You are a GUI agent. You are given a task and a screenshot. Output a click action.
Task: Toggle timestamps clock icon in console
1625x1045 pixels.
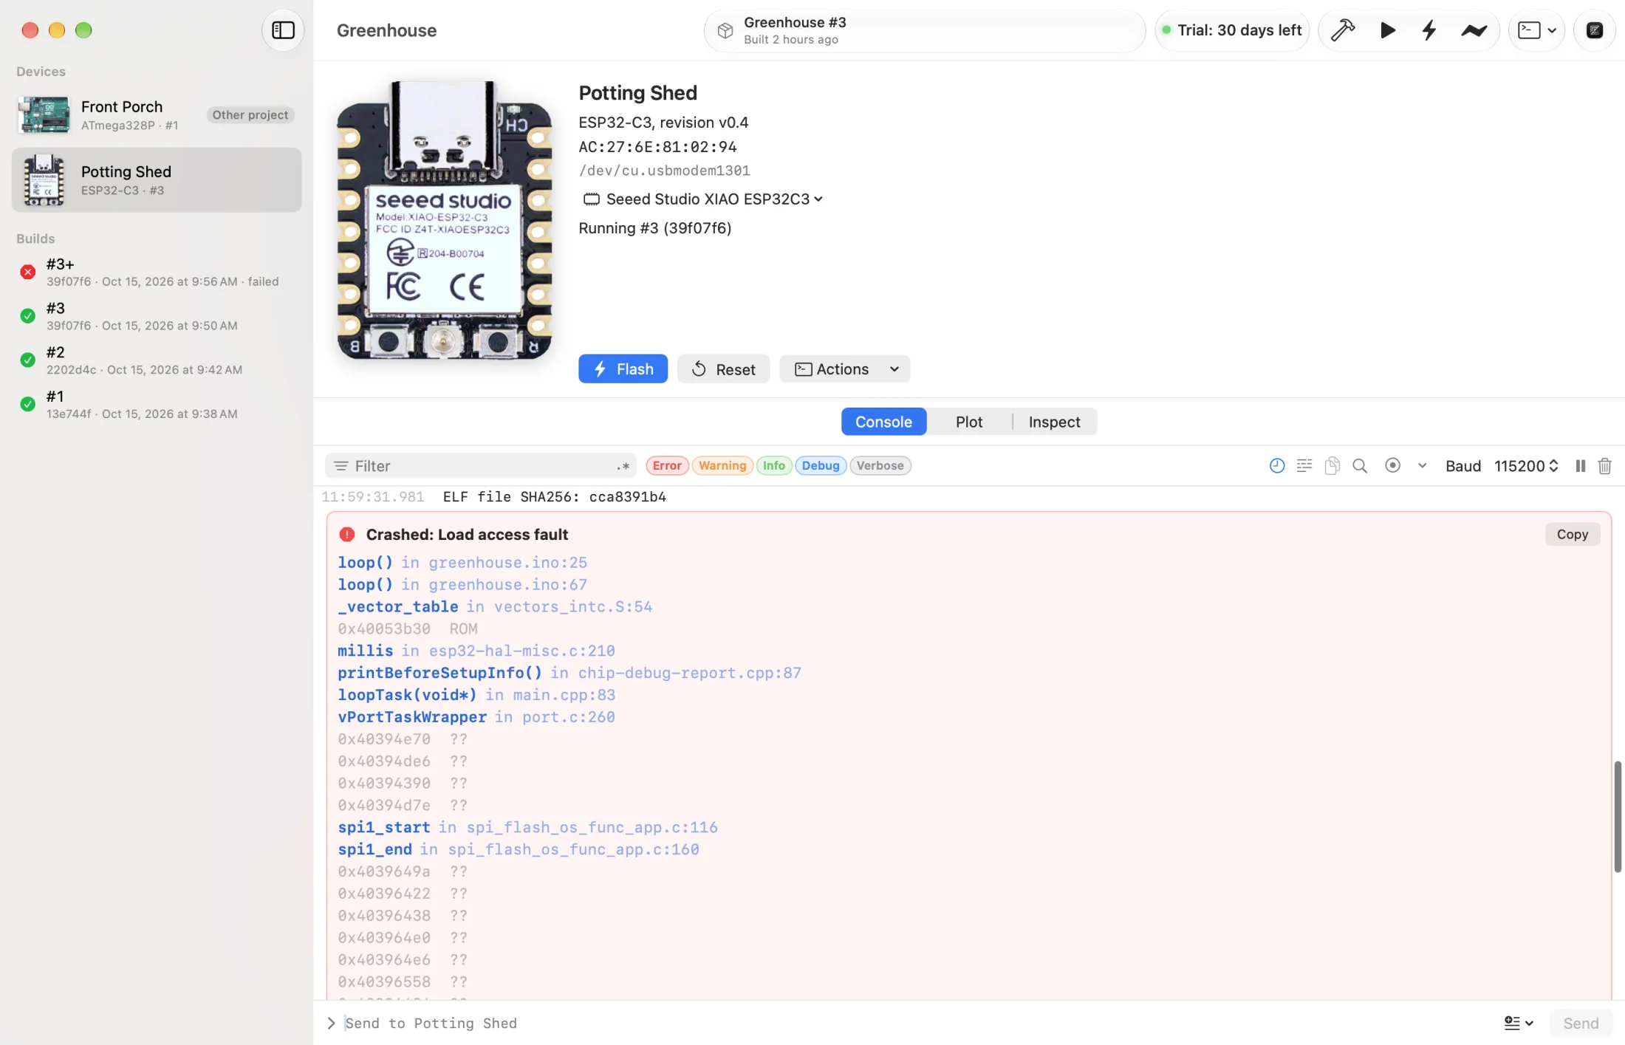[x=1277, y=465]
